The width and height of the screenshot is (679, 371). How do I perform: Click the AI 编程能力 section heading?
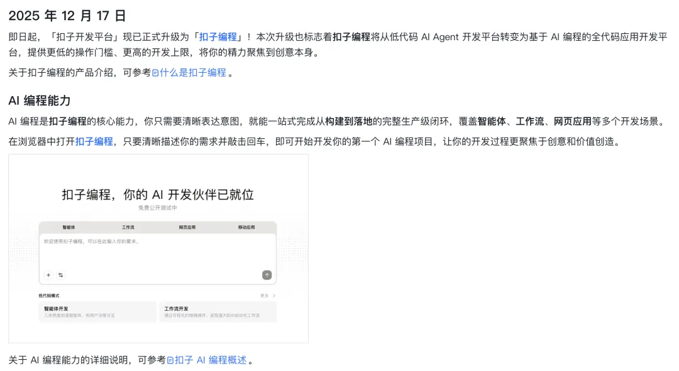pyautogui.click(x=40, y=100)
